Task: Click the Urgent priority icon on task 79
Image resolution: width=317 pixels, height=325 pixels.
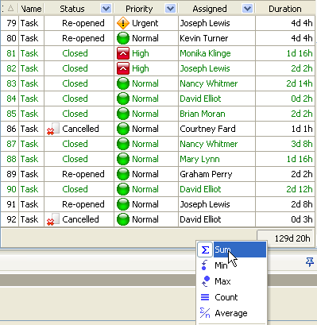Action: (123, 23)
